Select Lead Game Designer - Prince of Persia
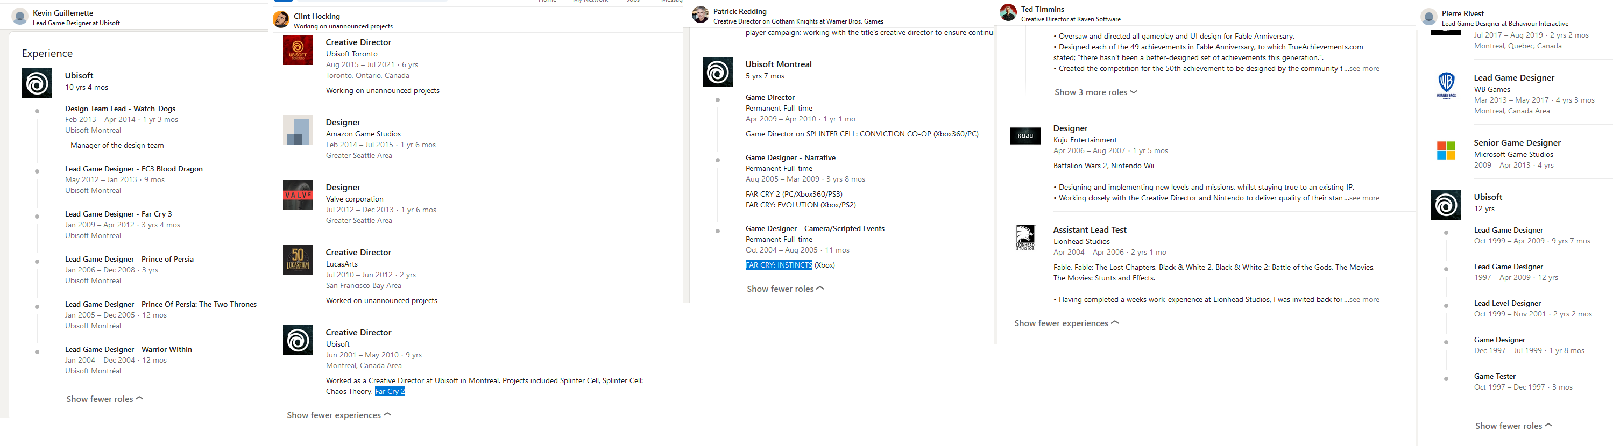This screenshot has height=446, width=1613. [x=130, y=259]
